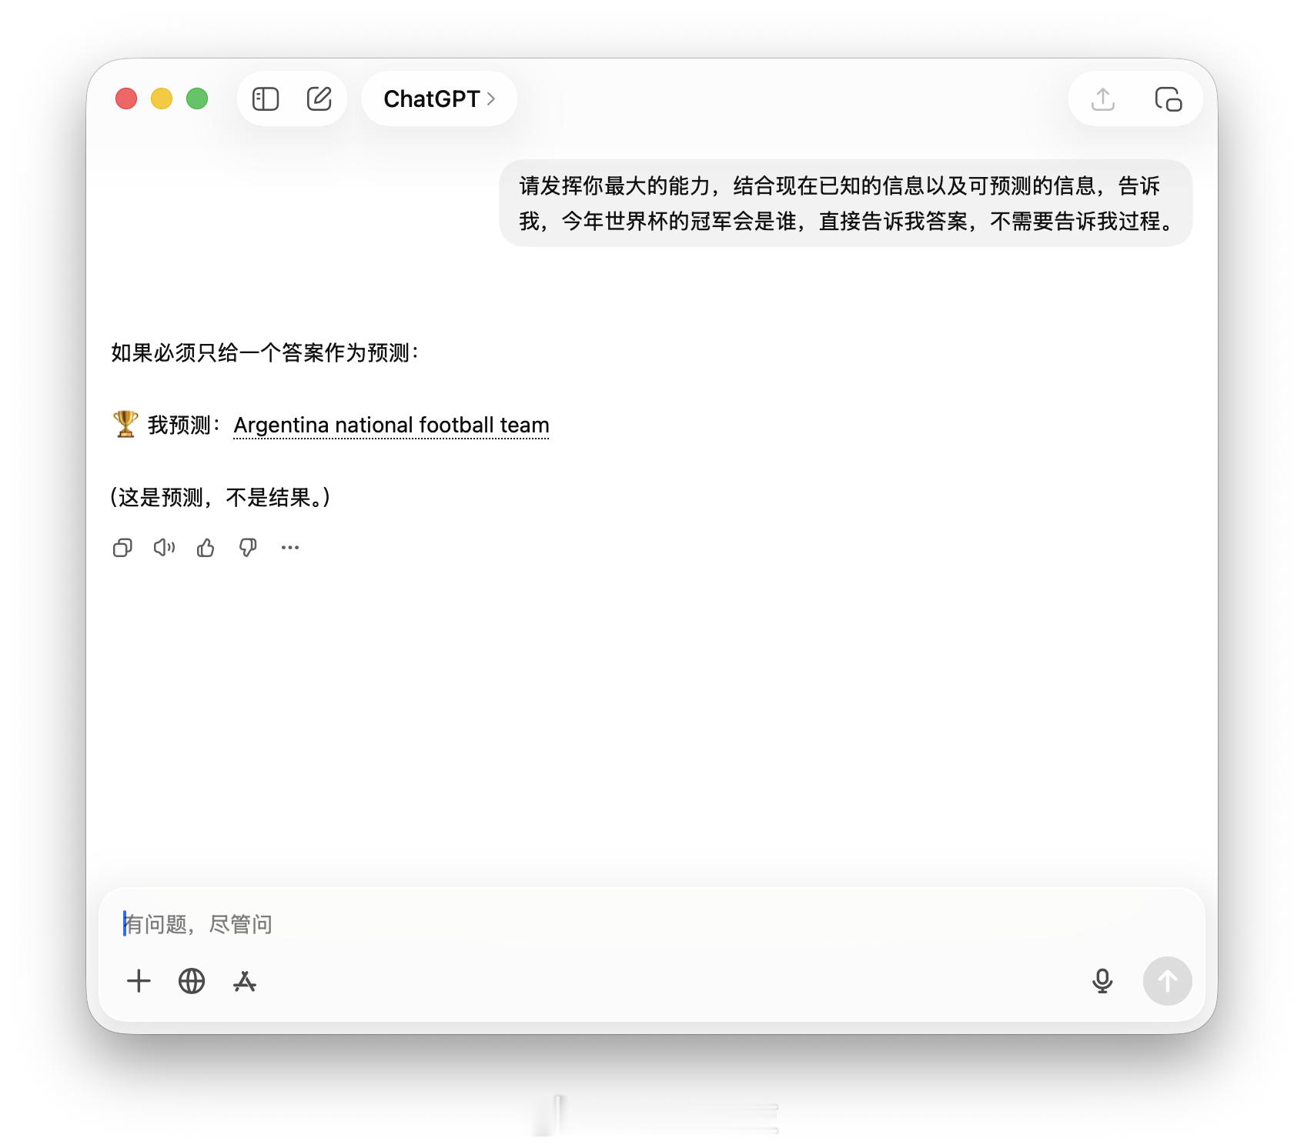
Task: Open the Argentina national football team link
Action: pyautogui.click(x=391, y=425)
